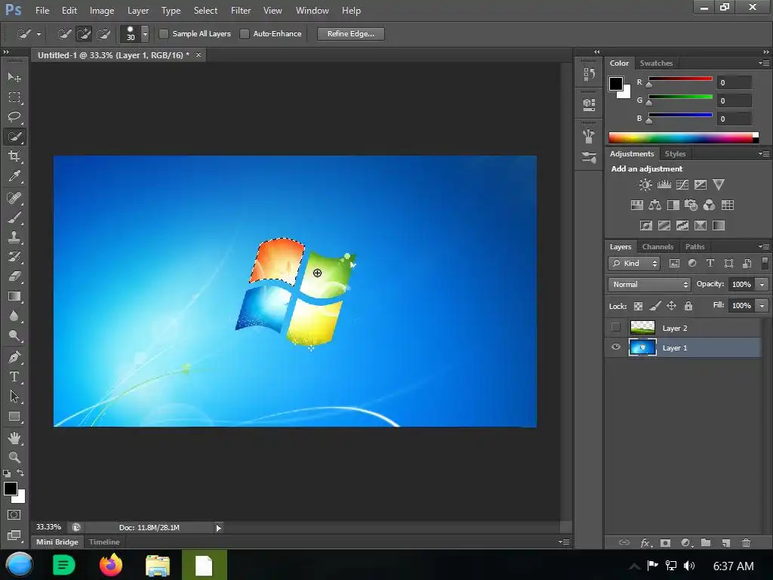Hide Layer 1 with eye icon
This screenshot has height=580, width=773.
pyautogui.click(x=616, y=347)
